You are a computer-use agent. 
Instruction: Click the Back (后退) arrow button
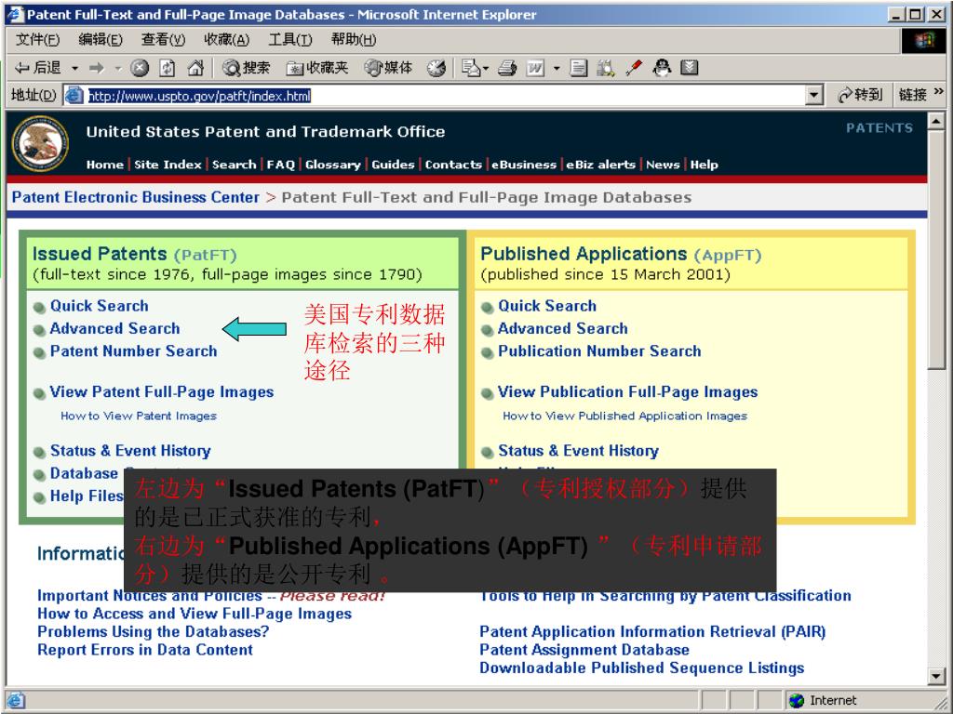[x=37, y=67]
